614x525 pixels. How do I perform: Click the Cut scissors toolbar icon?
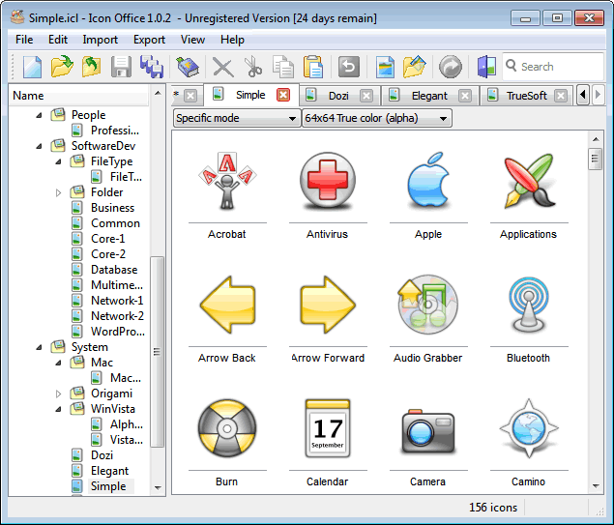[253, 67]
